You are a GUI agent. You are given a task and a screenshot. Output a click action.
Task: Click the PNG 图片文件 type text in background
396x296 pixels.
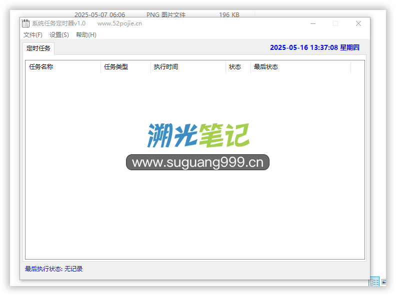pos(166,15)
